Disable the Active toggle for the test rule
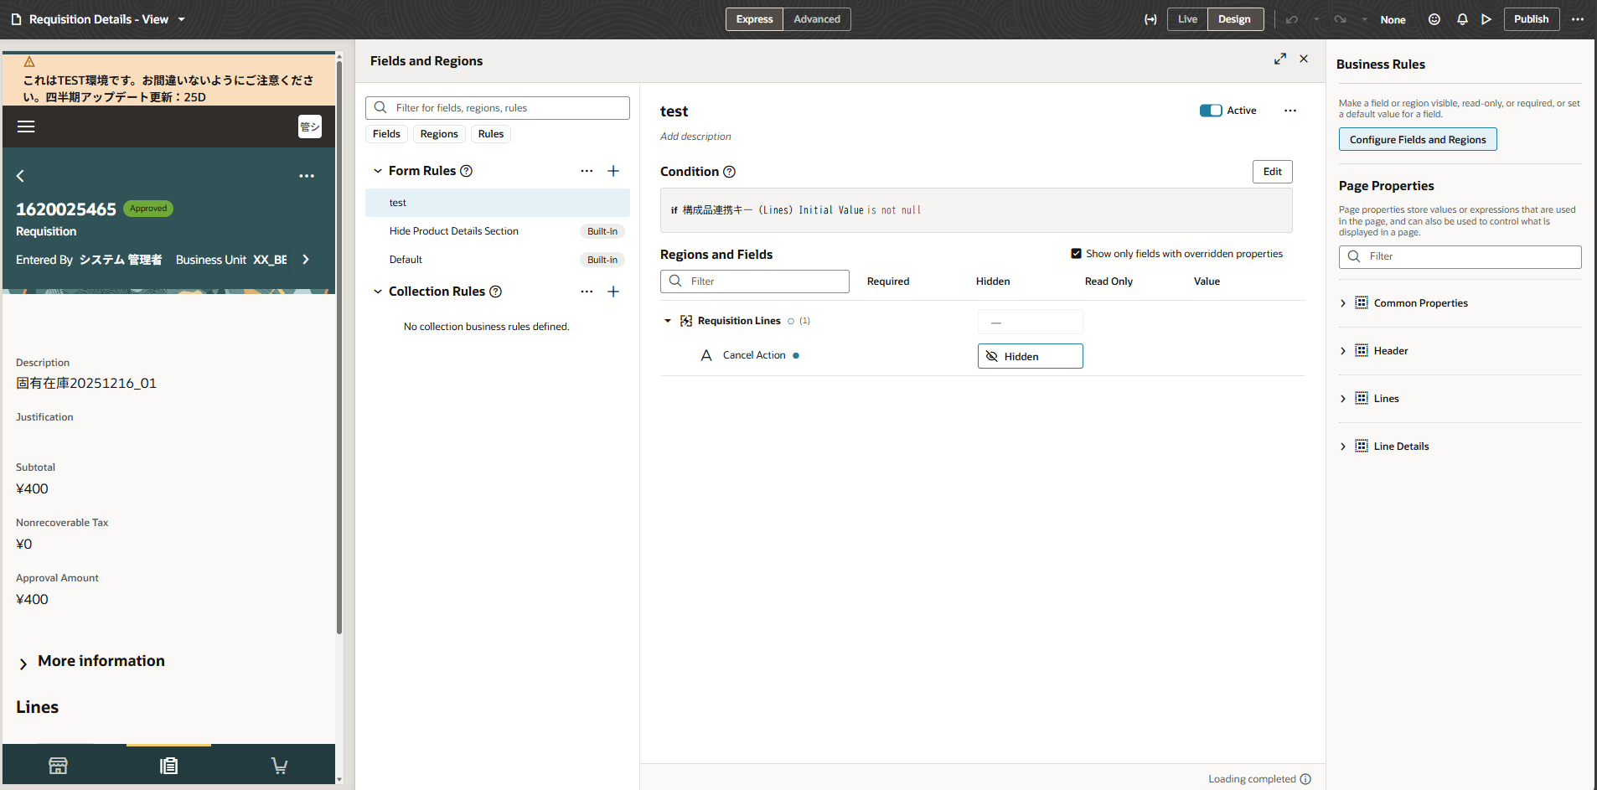The image size is (1597, 790). [1212, 110]
